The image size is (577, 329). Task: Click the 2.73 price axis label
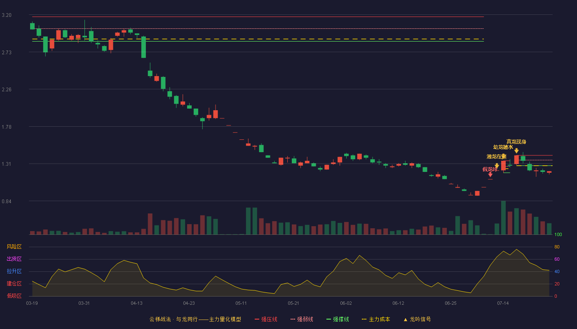[x=7, y=52]
